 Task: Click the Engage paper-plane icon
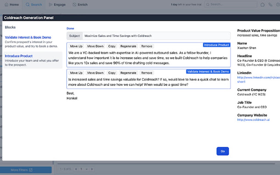[x=51, y=4]
